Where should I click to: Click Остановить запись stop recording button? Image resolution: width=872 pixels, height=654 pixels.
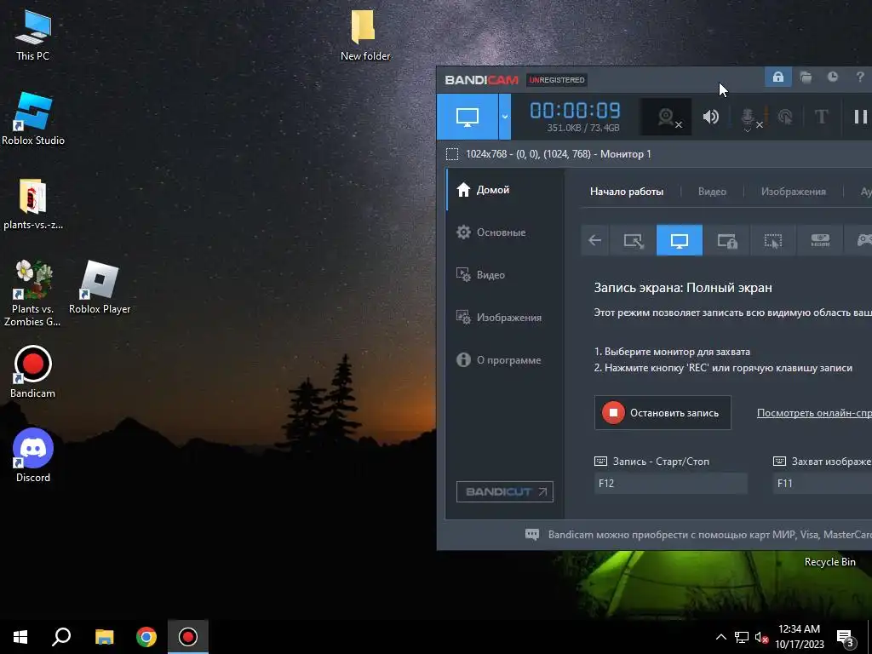(x=663, y=413)
